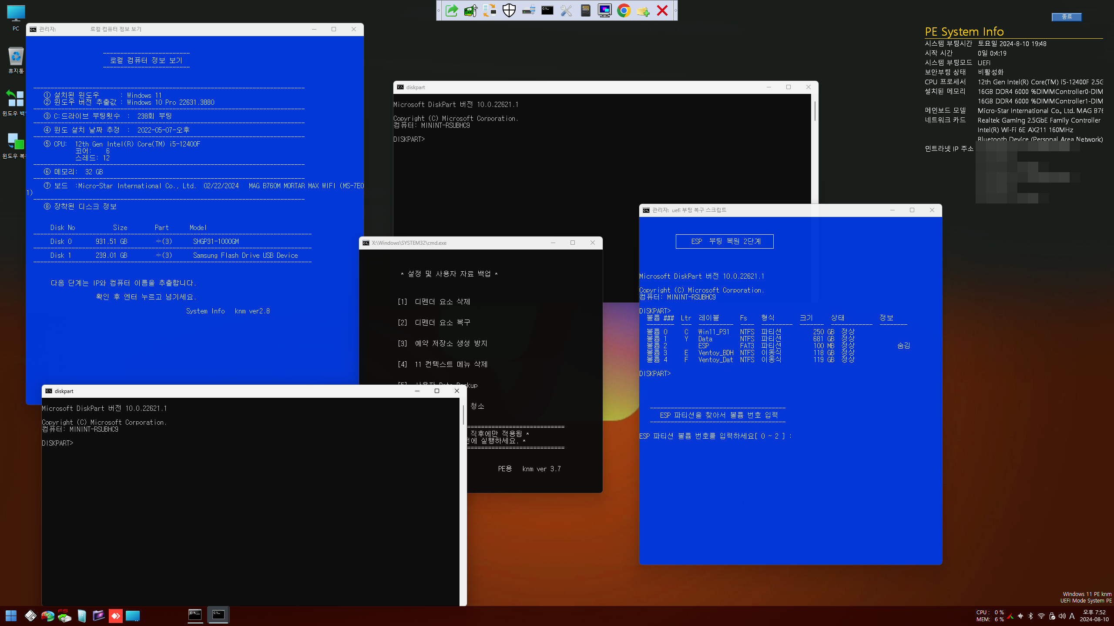Image resolution: width=1114 pixels, height=626 pixels.
Task: Click the audio waveform tray icon
Action: [x=1020, y=616]
